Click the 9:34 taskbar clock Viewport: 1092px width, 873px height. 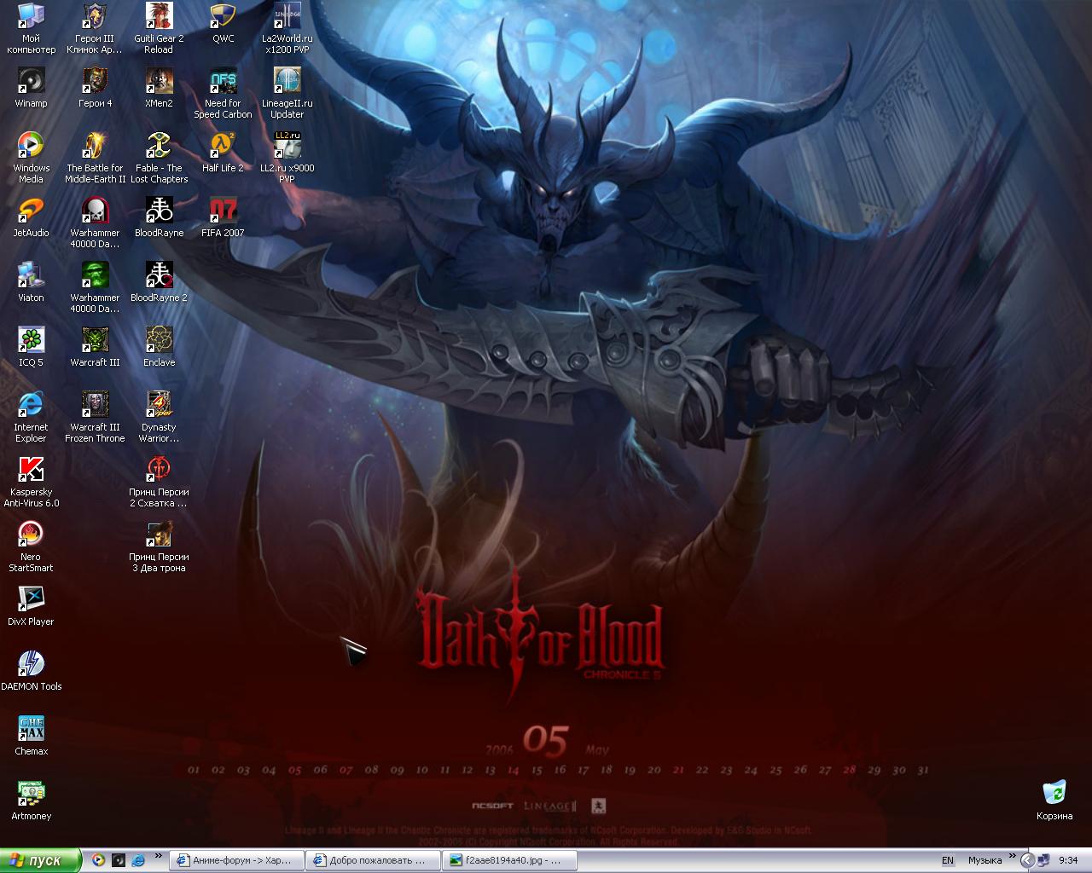pos(1068,861)
